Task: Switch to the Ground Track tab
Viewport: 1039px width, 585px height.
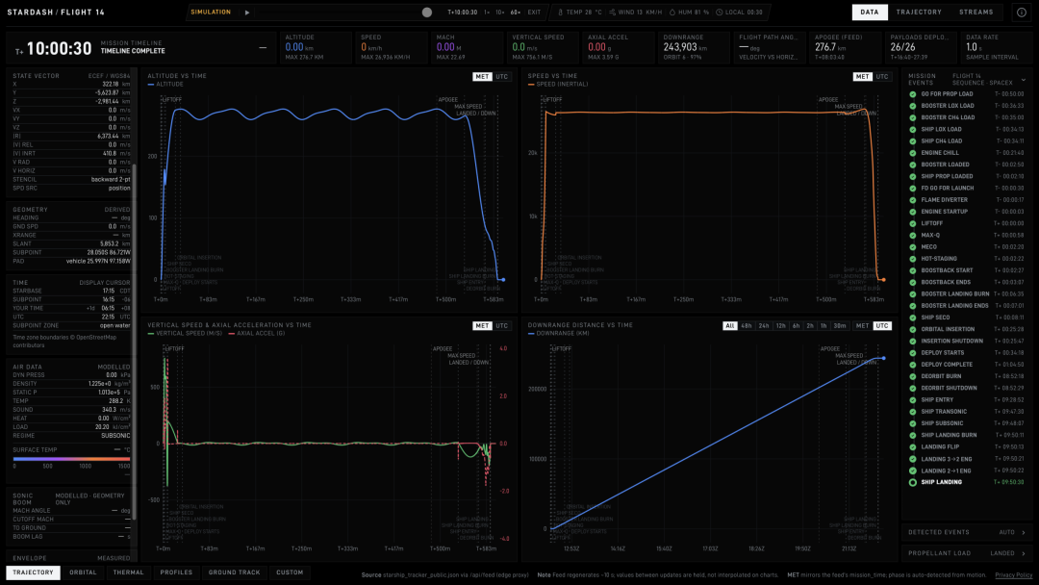Action: coord(234,572)
